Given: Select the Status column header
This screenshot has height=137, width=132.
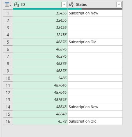Looking at the screenshot, I should 95,5.
